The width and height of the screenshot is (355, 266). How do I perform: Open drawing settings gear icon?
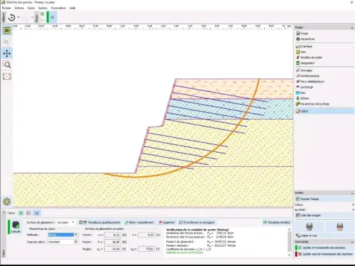click(x=7, y=202)
